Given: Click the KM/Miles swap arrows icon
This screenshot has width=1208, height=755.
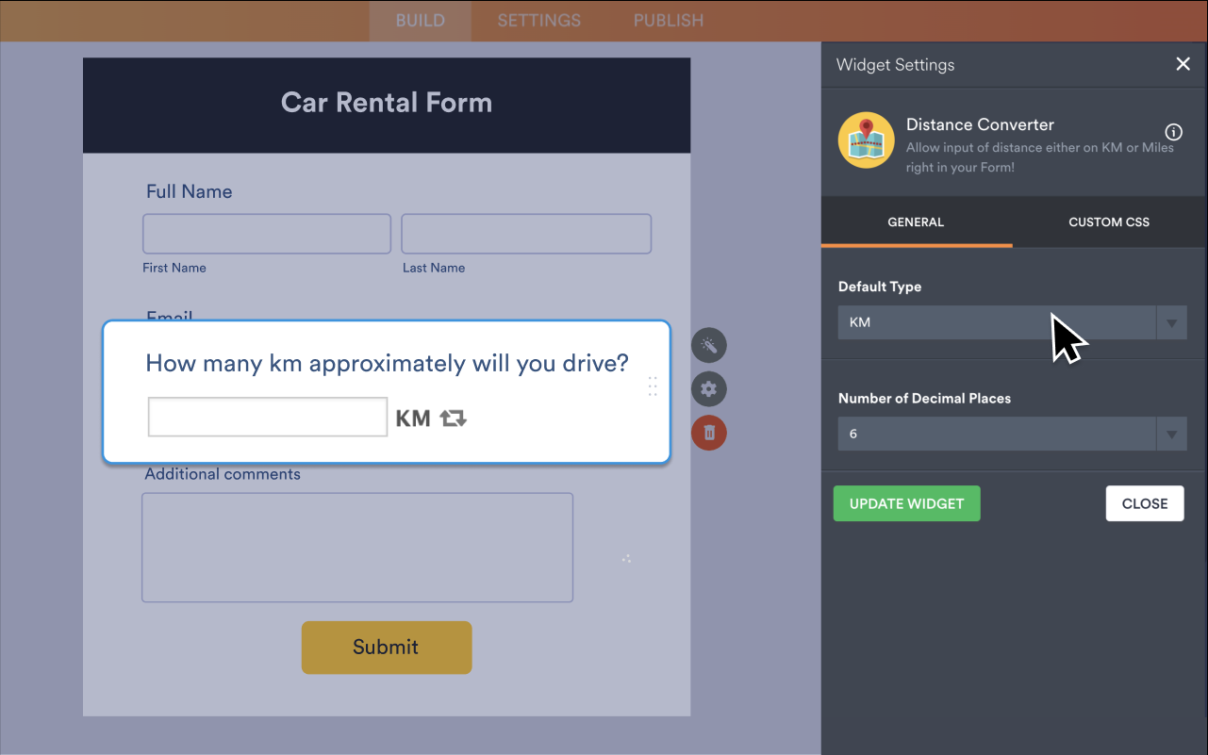Looking at the screenshot, I should (x=454, y=418).
